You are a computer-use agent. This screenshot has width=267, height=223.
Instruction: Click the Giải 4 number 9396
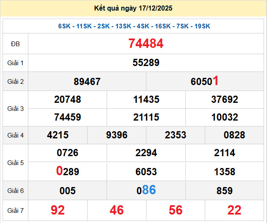coord(117,135)
